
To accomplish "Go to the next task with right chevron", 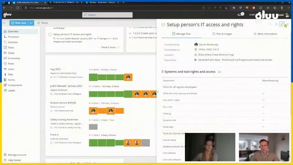I will click(276, 24).
